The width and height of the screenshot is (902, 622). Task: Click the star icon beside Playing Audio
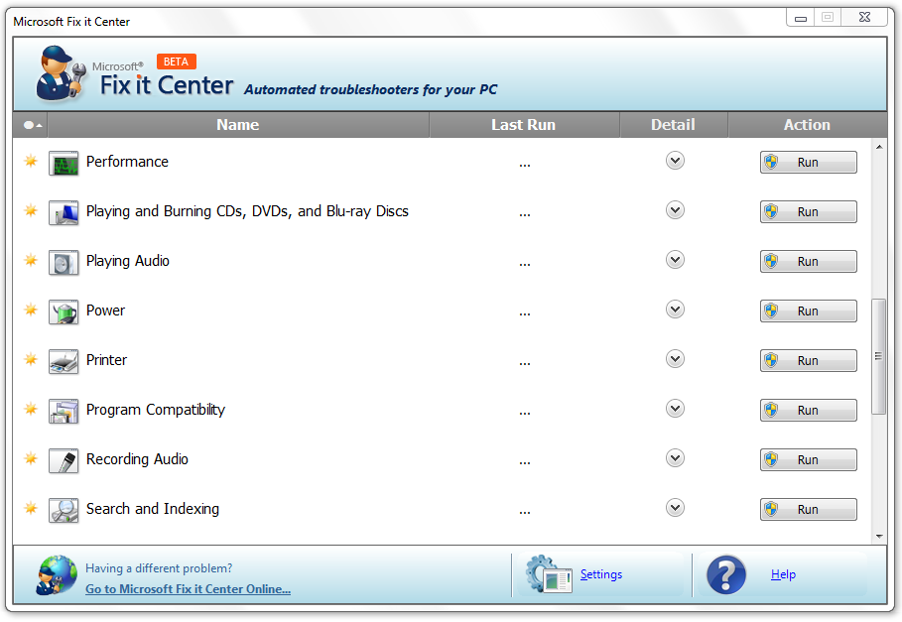[x=31, y=261]
